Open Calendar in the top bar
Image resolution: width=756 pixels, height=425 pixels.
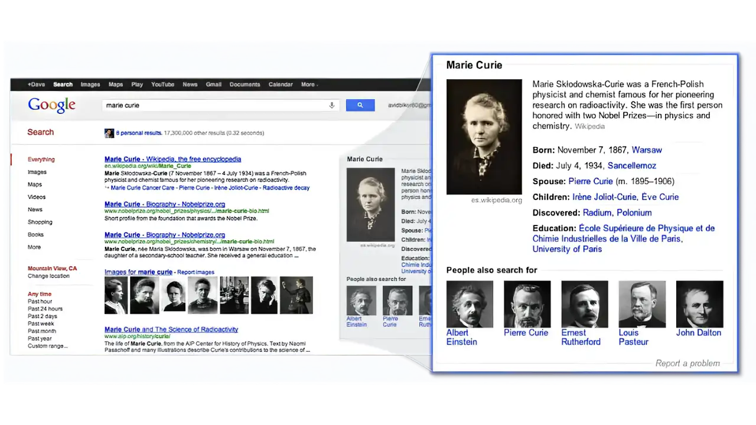tap(281, 84)
